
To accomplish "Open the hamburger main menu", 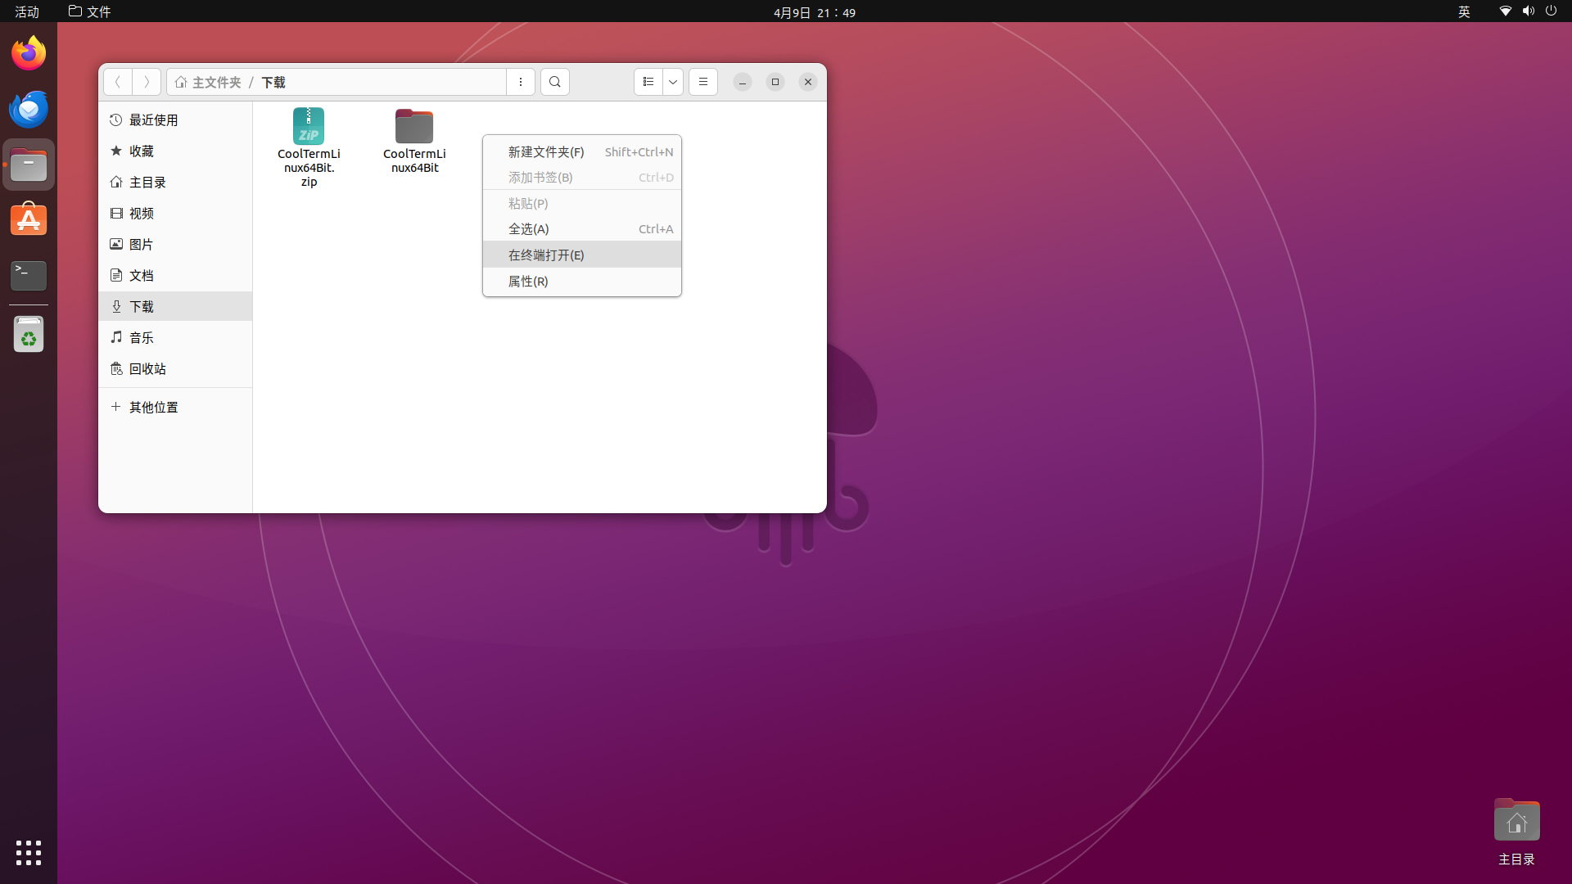I will [x=702, y=82].
